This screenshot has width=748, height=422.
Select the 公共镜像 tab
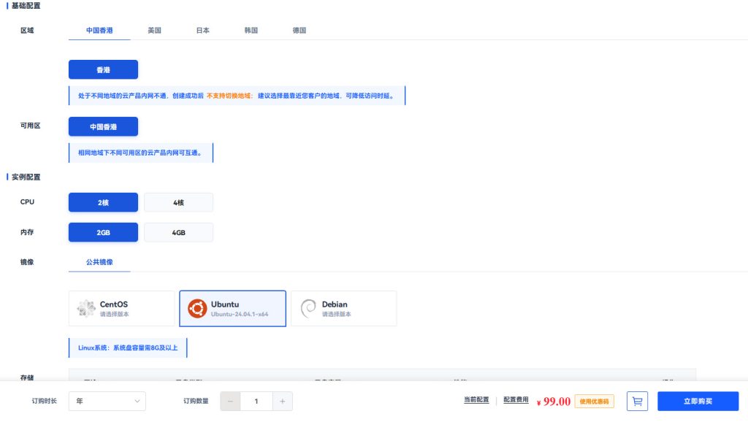(x=99, y=262)
